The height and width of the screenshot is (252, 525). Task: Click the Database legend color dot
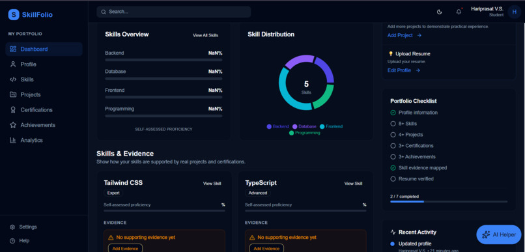(x=295, y=126)
